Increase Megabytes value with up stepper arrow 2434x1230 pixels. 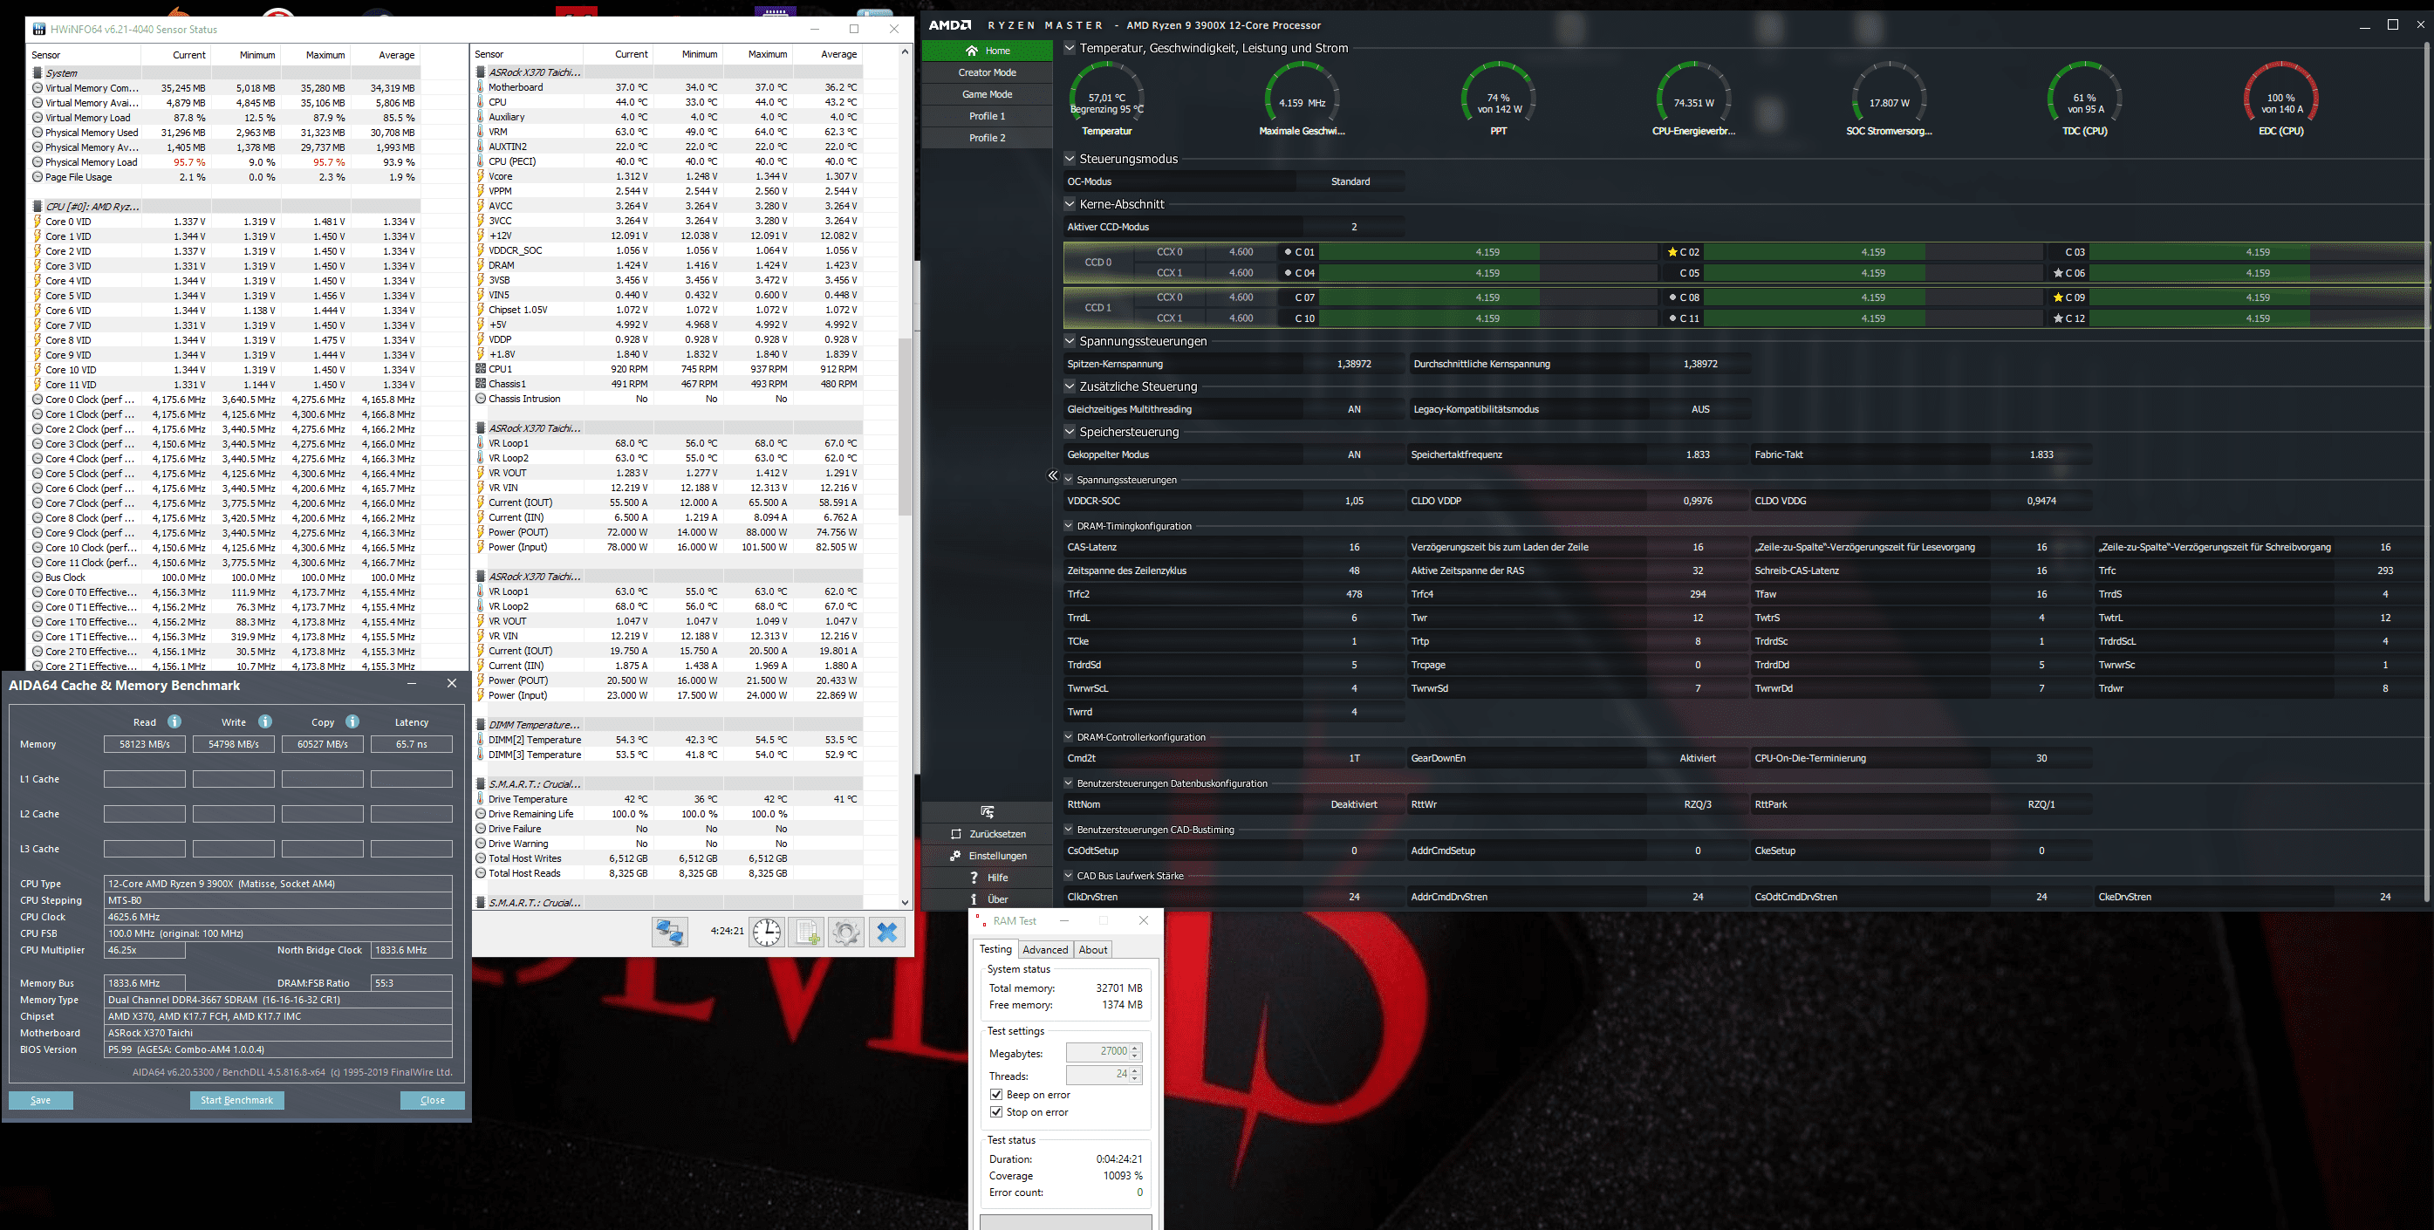[1136, 1047]
